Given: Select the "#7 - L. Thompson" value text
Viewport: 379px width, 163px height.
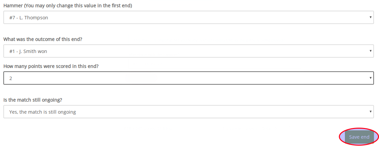Looking at the screenshot, I should point(29,18).
